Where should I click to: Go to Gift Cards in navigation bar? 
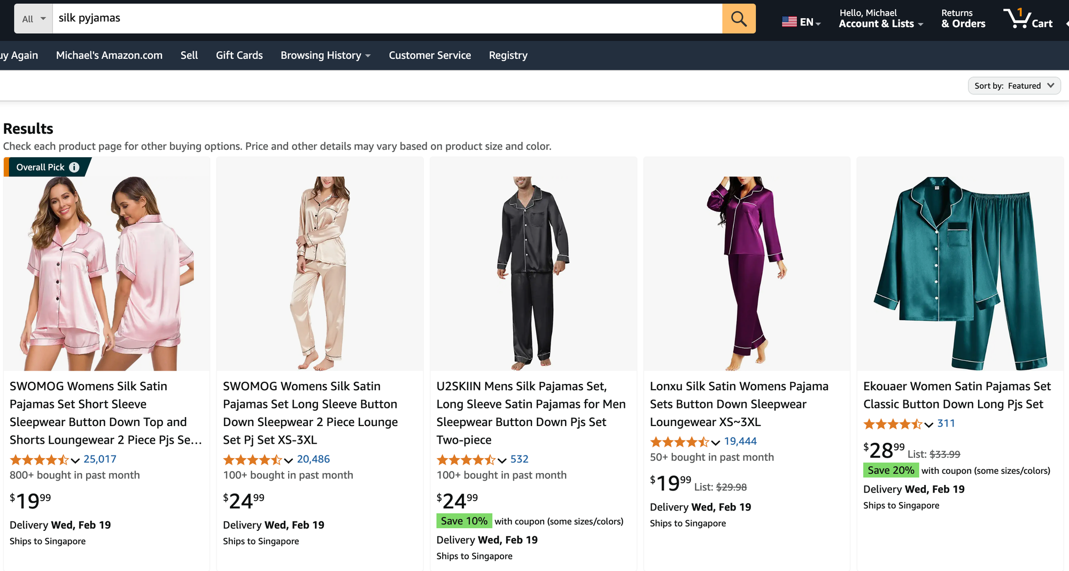coord(239,55)
